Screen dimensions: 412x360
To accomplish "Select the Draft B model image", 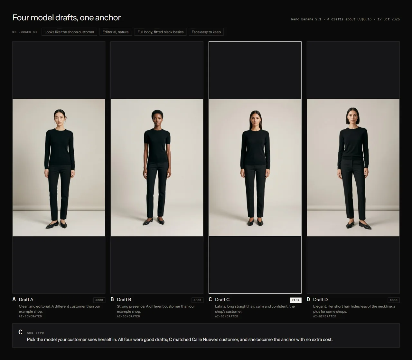I will point(157,167).
